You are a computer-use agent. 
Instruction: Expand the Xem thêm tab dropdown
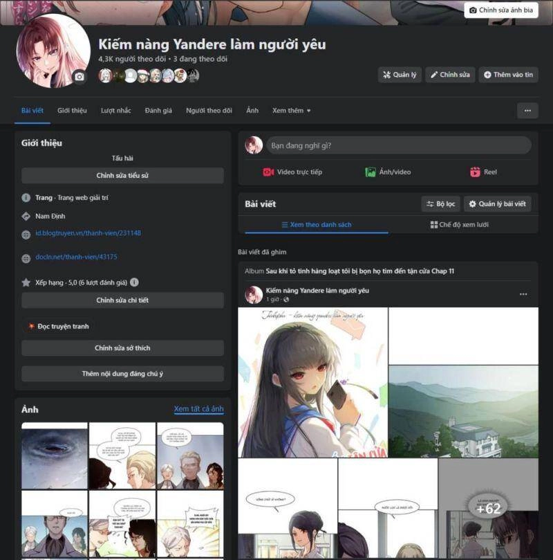(x=291, y=111)
